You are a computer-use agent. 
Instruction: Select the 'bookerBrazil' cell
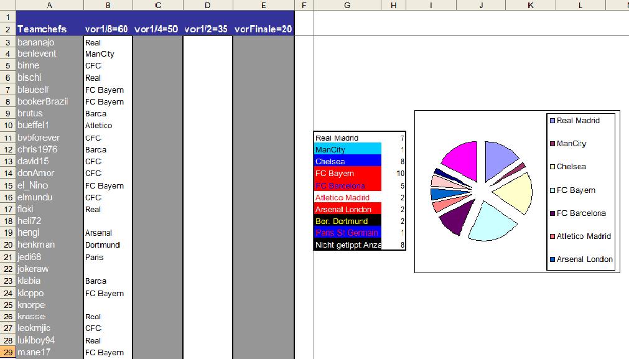click(x=50, y=101)
